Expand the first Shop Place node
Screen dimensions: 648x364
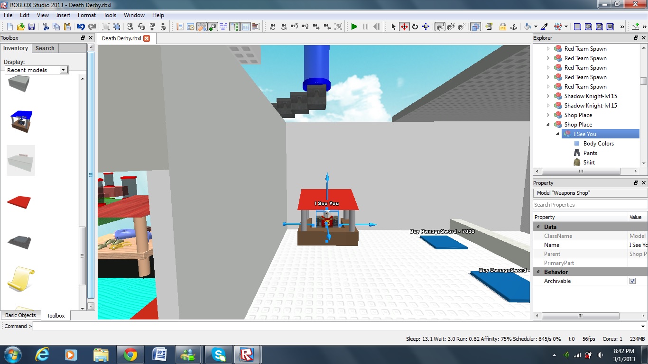[548, 115]
